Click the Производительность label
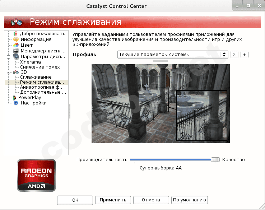265x210 pixels. click(102, 160)
